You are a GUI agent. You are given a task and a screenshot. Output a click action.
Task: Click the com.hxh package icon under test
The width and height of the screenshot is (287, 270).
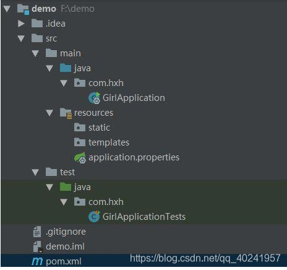(x=80, y=202)
